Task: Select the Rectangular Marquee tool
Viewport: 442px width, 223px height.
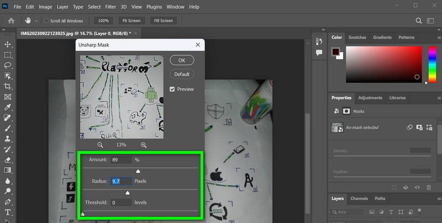Action: click(x=8, y=55)
